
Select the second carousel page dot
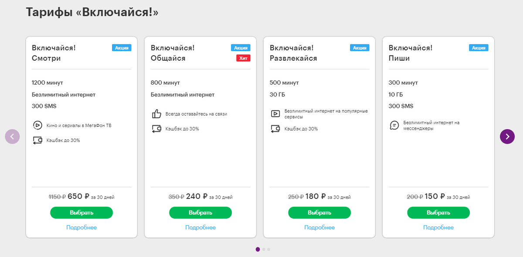[x=264, y=249]
